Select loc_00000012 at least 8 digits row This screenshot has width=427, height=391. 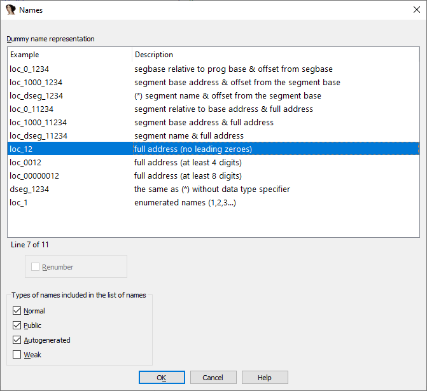click(213, 175)
